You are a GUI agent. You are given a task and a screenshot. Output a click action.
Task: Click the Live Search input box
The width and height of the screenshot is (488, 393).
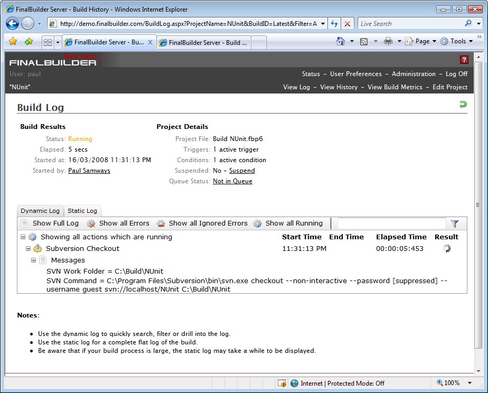point(411,24)
